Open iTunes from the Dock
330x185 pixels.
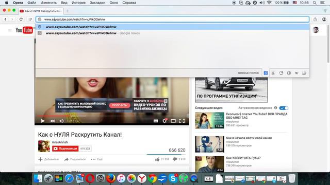tap(121, 178)
